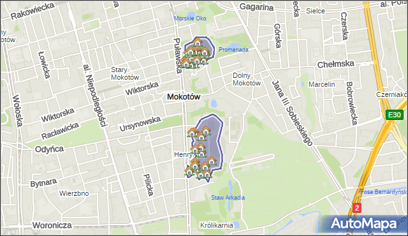Click the AutoMapa logo
The height and width of the screenshot is (236, 408).
click(363, 224)
